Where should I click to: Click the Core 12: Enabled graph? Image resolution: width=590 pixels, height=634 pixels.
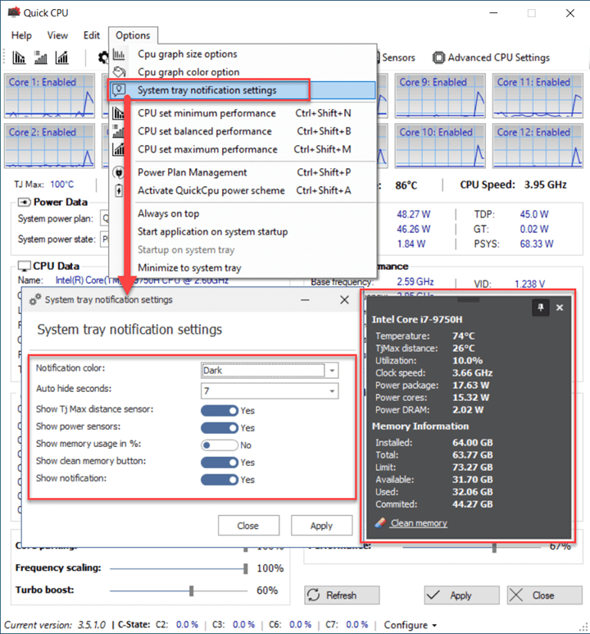[538, 146]
